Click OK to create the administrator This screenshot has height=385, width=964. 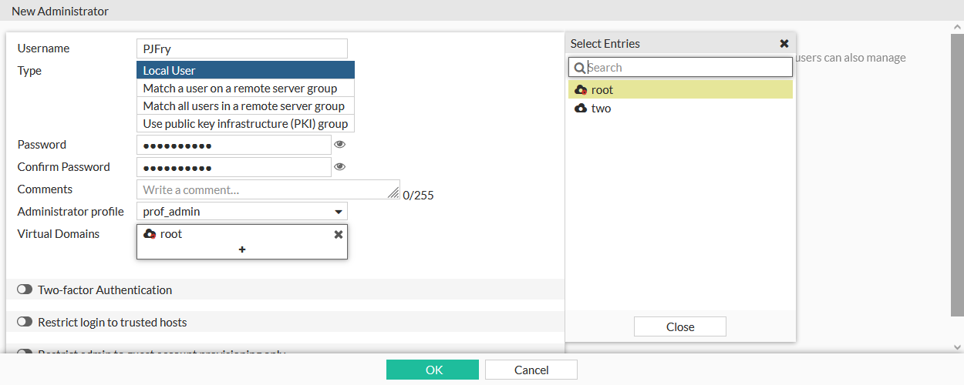[x=433, y=370]
